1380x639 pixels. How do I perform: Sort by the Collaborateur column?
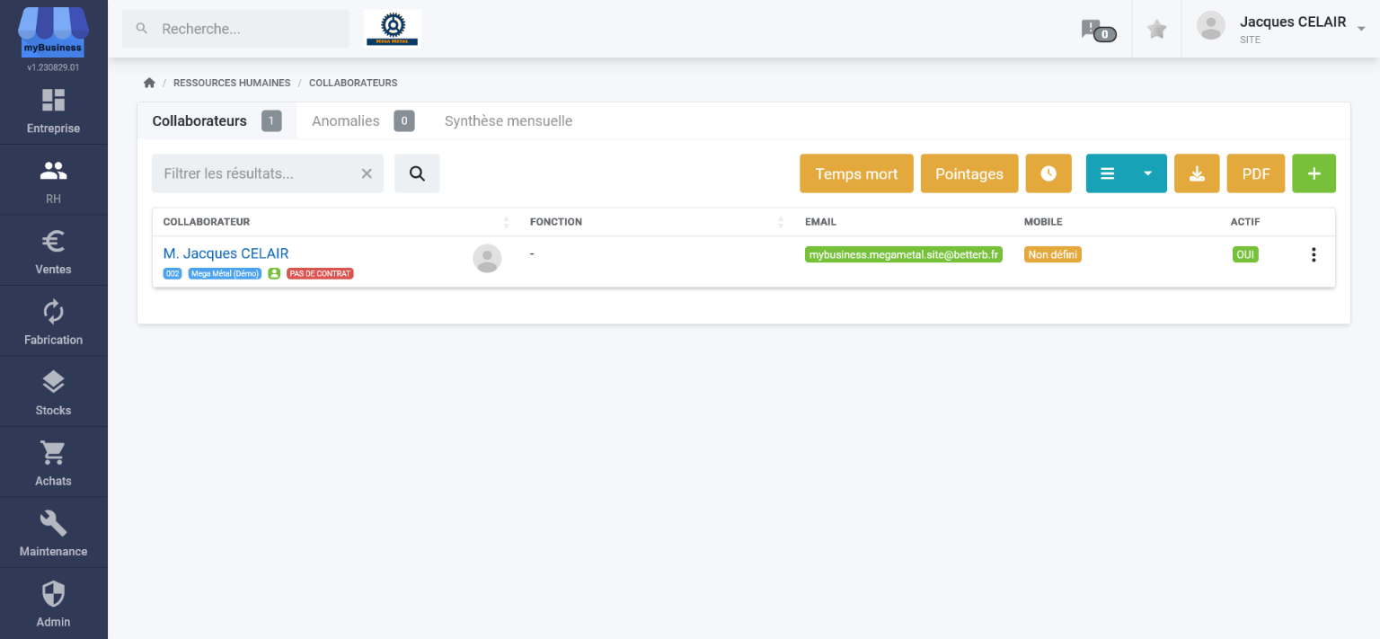coord(336,222)
